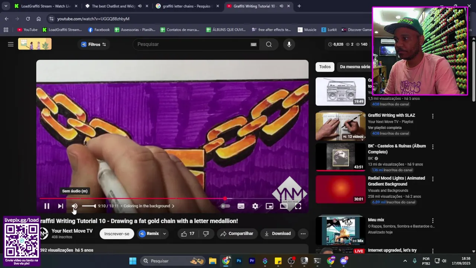Open the Radial Mood Lights video thumbnail
The image size is (476, 268).
(x=341, y=189)
